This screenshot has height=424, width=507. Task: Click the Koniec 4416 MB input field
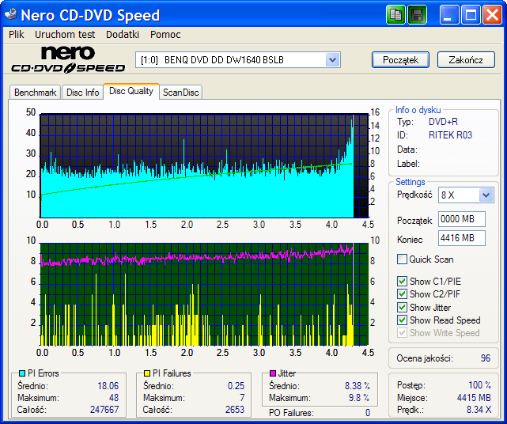[462, 238]
